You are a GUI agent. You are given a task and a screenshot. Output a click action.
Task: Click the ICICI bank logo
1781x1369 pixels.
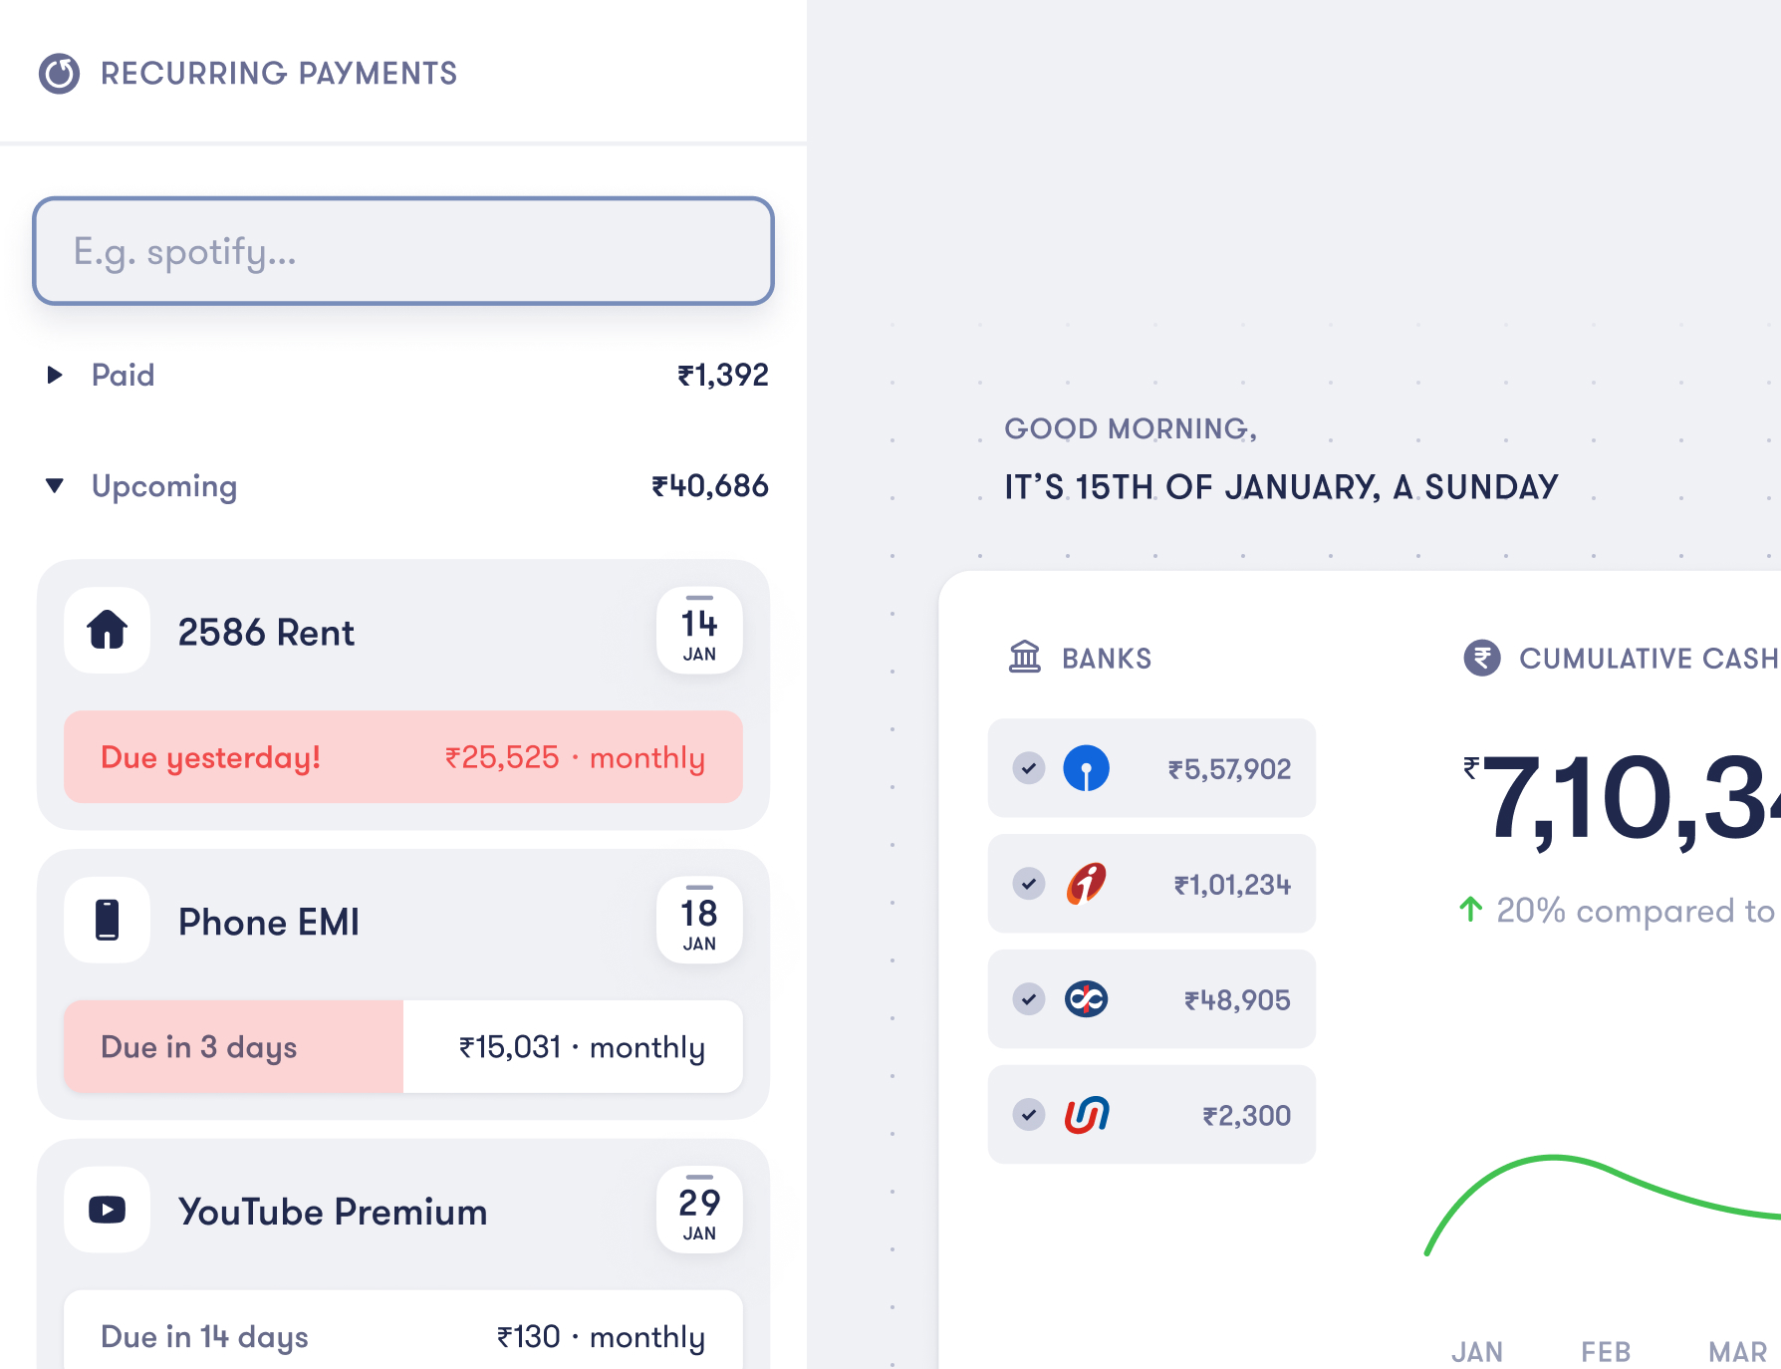(1087, 884)
